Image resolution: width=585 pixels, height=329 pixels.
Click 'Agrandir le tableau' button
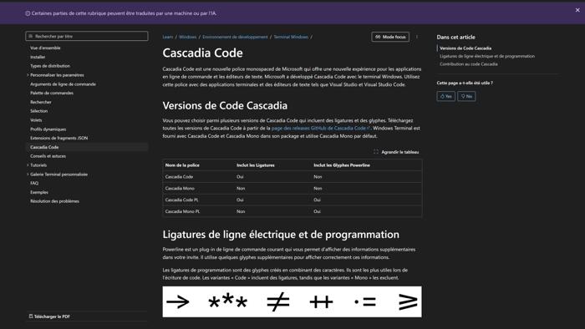pyautogui.click(x=396, y=152)
